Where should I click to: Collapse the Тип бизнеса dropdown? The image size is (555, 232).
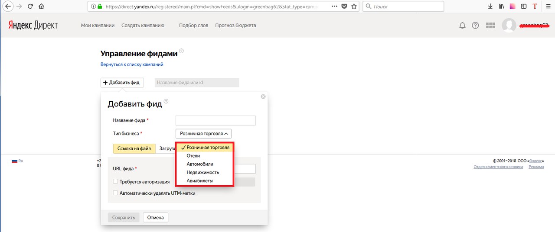tap(203, 134)
